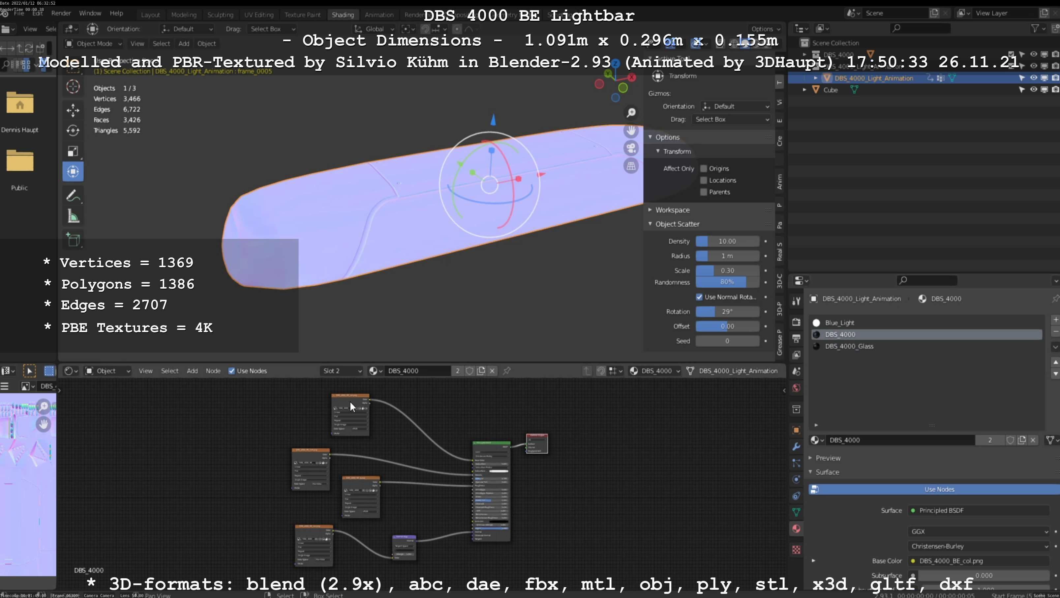The width and height of the screenshot is (1060, 598).
Task: Open the Render menu
Action: tap(61, 13)
